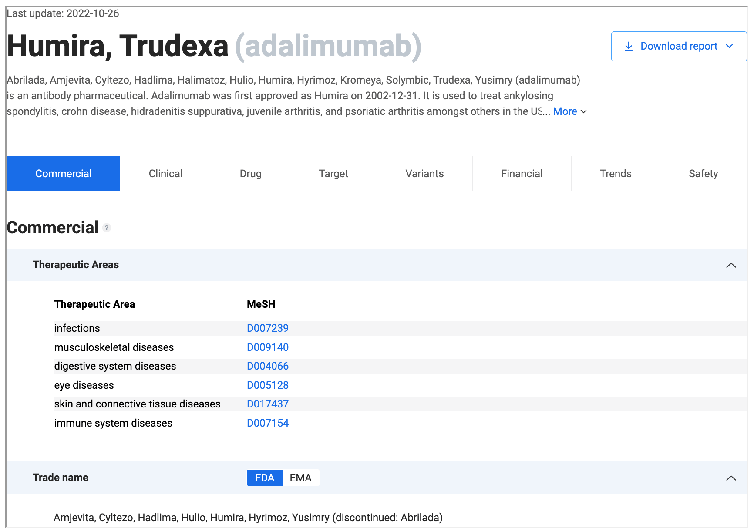Screen dimensions: 754x532
Task: Click the MeSH column header
Action: 261,304
